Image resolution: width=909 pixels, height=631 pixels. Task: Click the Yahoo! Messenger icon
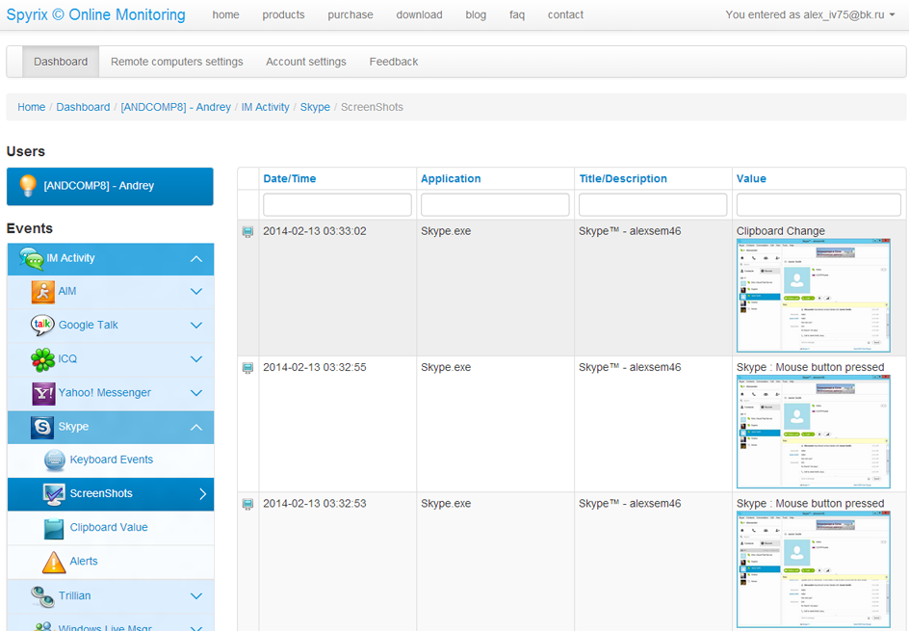43,393
